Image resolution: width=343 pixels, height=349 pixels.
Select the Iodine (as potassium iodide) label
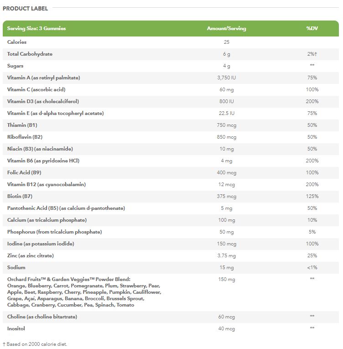tap(41, 244)
